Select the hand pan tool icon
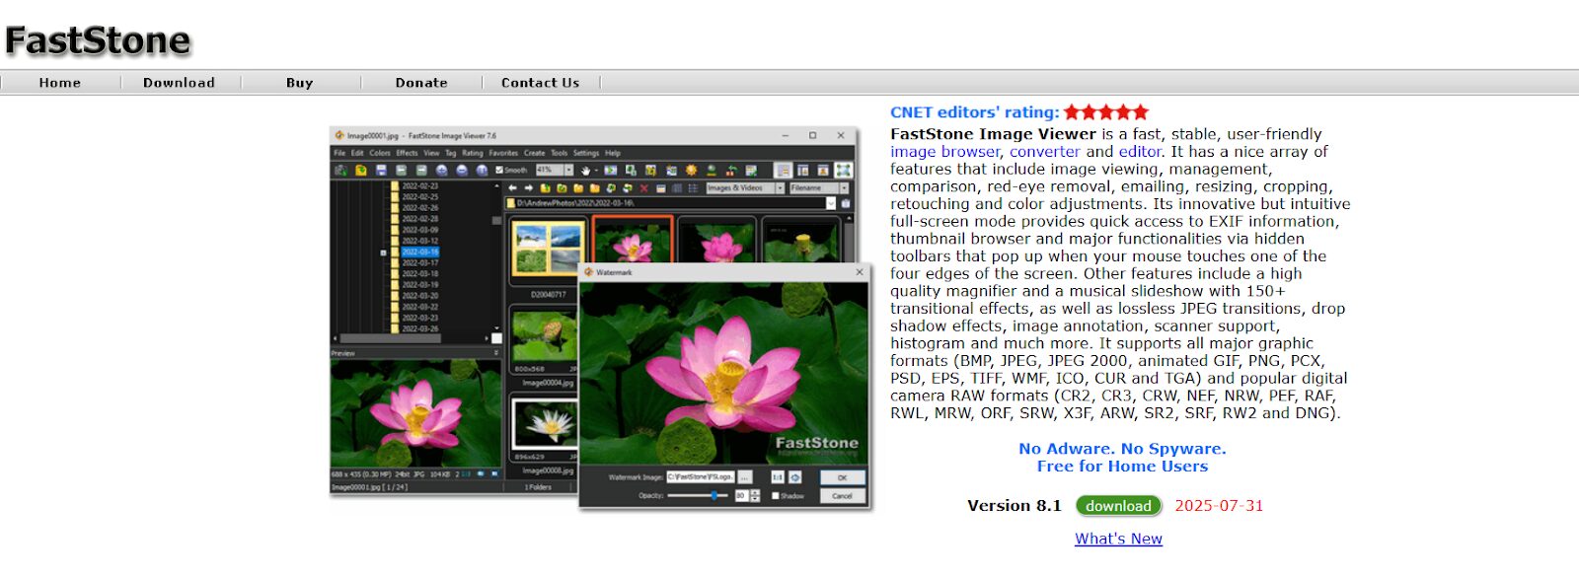Image resolution: width=1579 pixels, height=578 pixels. click(x=585, y=171)
